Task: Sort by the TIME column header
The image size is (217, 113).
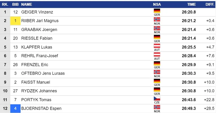Action: [x=192, y=5]
